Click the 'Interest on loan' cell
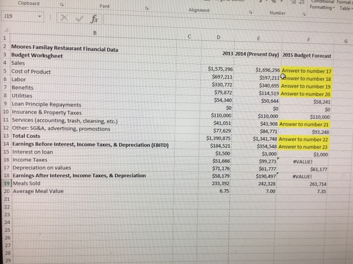 33,152
